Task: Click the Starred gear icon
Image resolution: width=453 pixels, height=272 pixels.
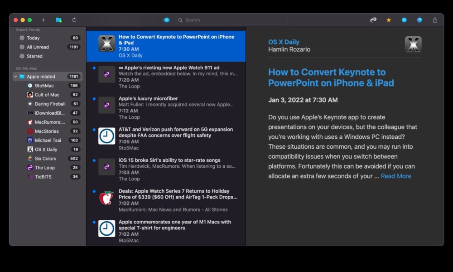Action: [x=22, y=56]
